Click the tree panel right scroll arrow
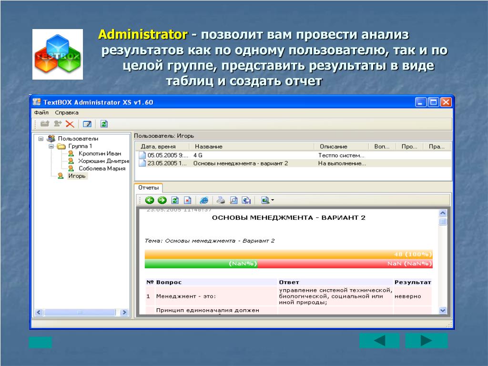This screenshot has height=366, width=488. 124,312
